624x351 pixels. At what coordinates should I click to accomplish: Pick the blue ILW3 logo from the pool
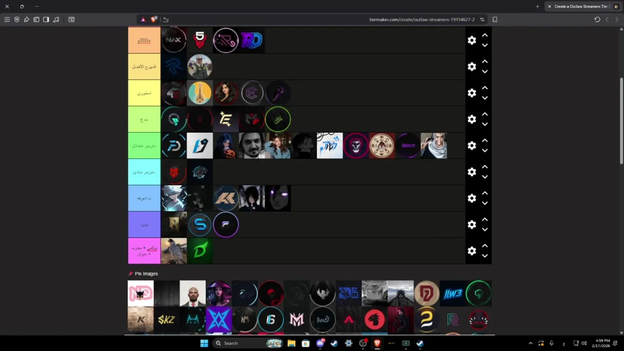452,293
